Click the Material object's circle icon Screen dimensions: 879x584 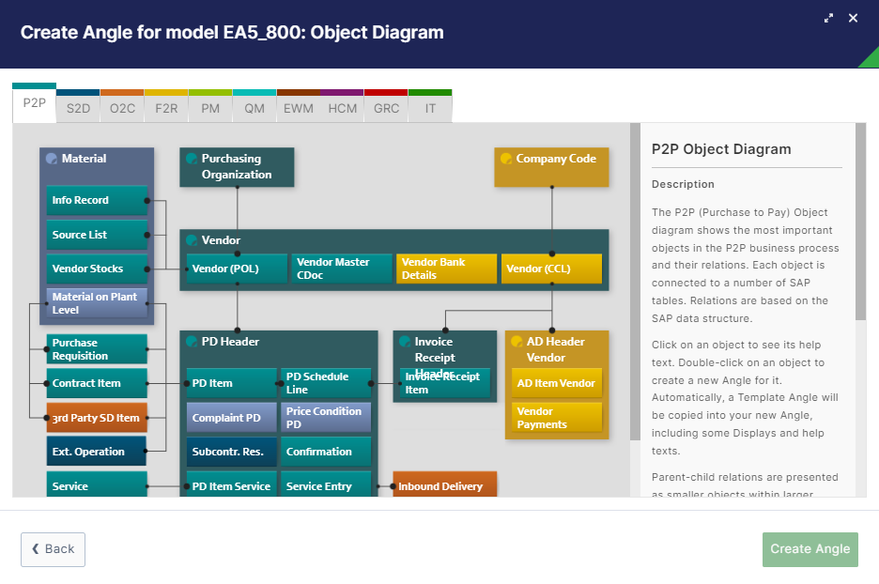[x=52, y=159]
